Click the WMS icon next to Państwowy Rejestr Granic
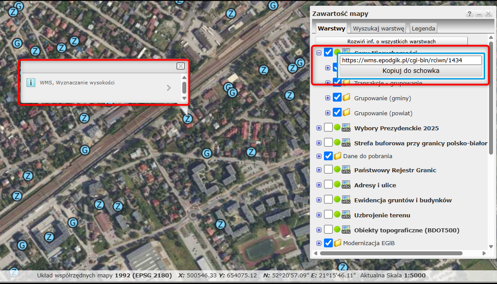Viewport: 497px width, 284px height. tap(346, 170)
